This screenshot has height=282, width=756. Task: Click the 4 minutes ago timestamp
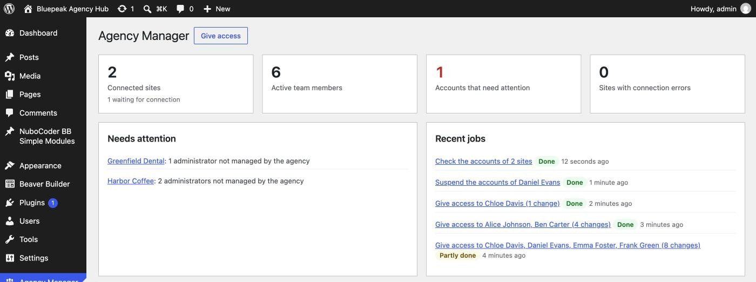(504, 256)
